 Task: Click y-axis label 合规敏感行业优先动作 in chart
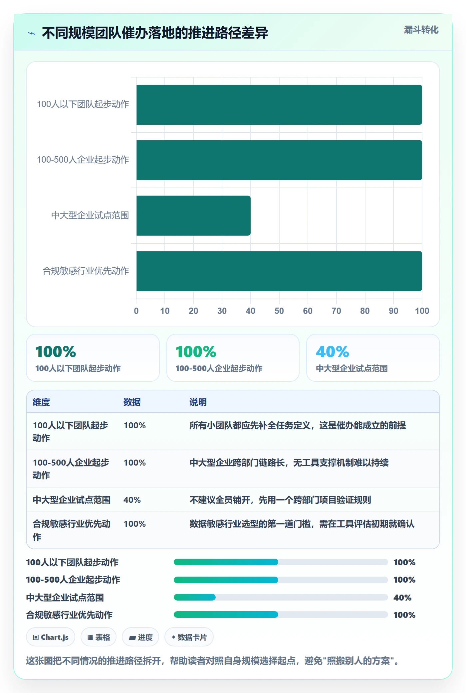(x=86, y=271)
